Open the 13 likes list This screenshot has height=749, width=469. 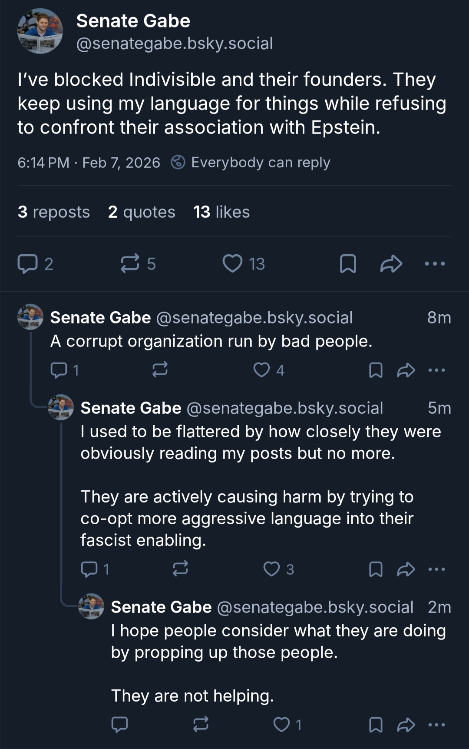[221, 212]
